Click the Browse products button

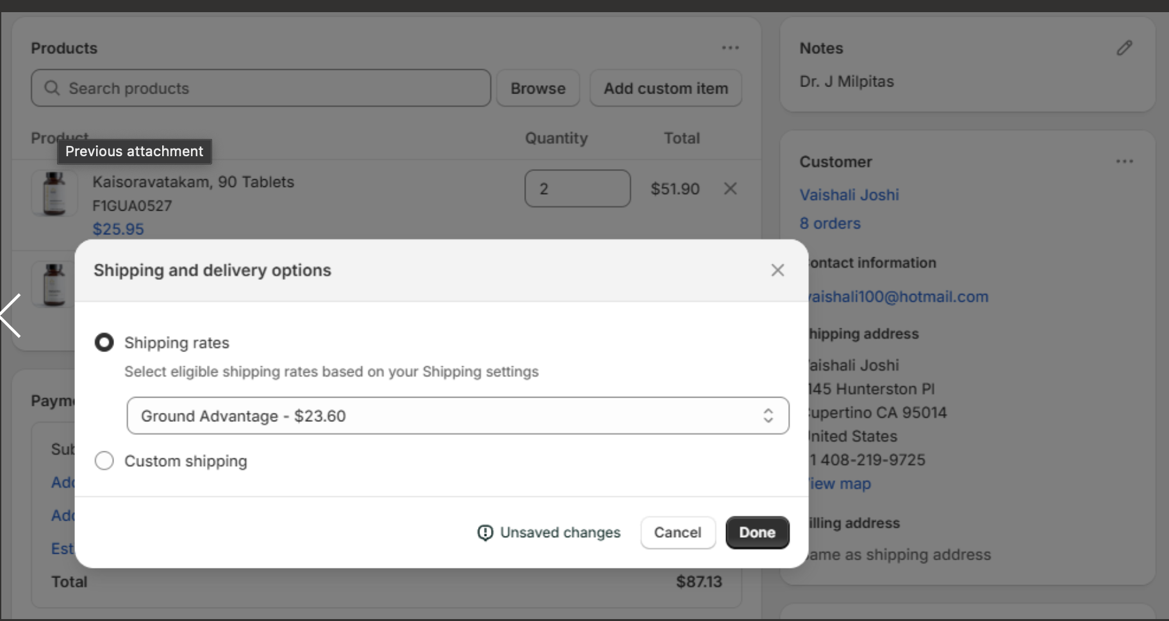click(x=538, y=88)
